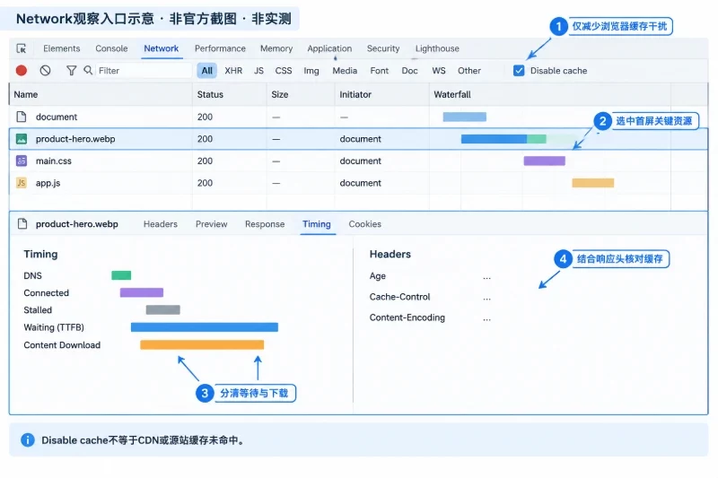Filter requests by XHR
718x478 pixels.
coord(233,71)
